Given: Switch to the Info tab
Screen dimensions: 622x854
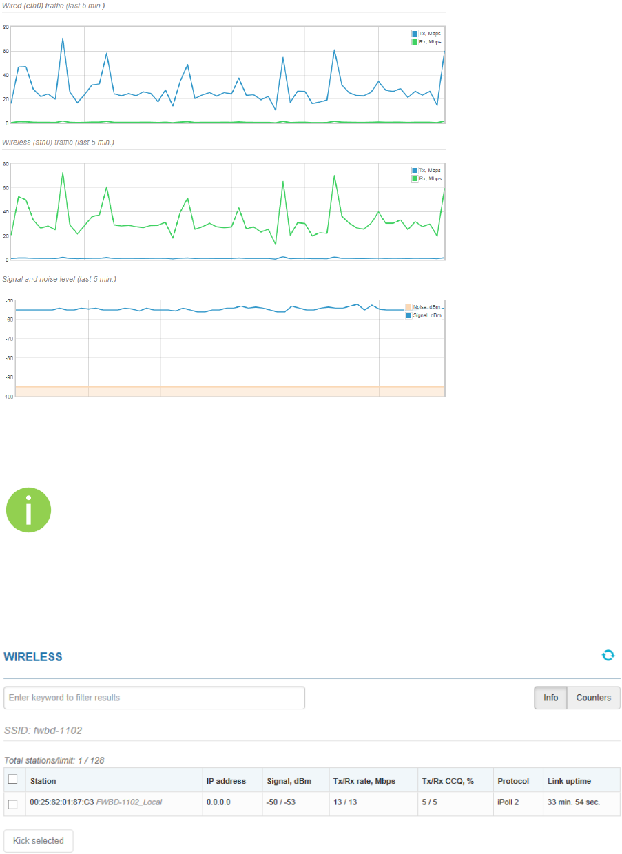Looking at the screenshot, I should click(x=551, y=698).
